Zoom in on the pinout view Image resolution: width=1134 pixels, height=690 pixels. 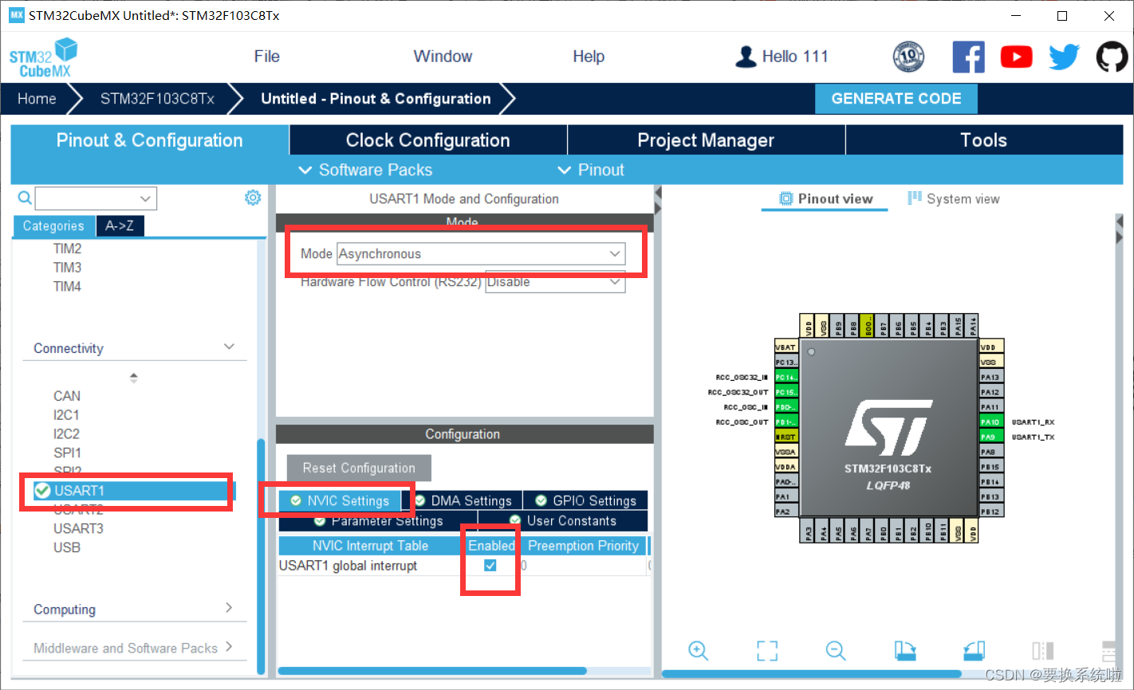[698, 650]
